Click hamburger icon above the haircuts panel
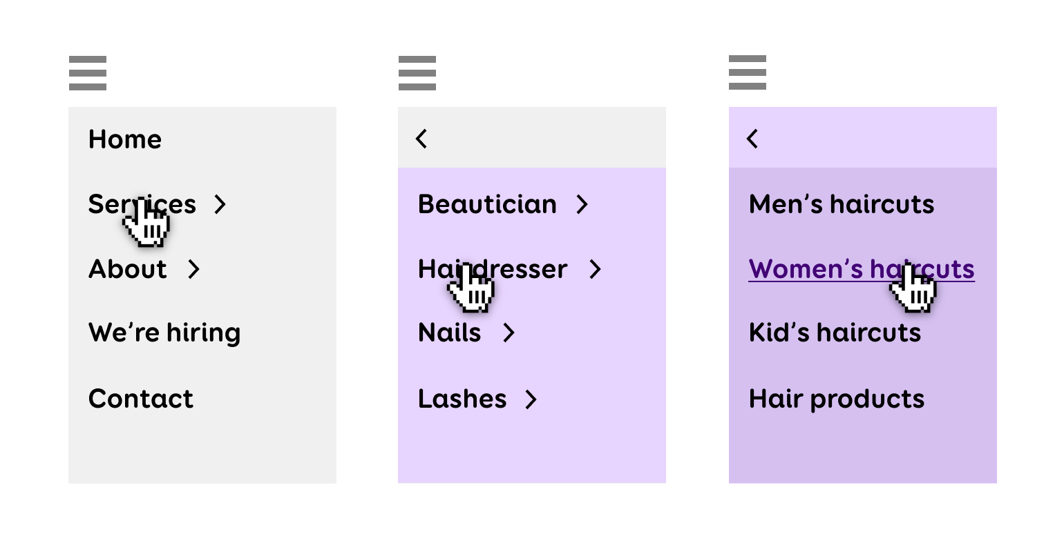1064x545 pixels. coord(748,72)
